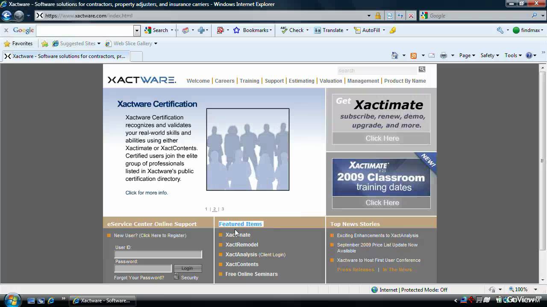Click the Login button
The width and height of the screenshot is (547, 307).
(x=187, y=268)
